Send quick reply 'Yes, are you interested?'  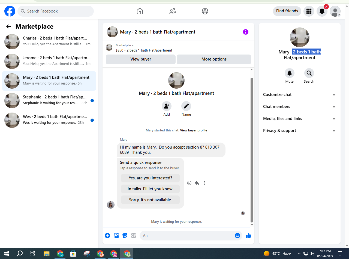(x=151, y=178)
